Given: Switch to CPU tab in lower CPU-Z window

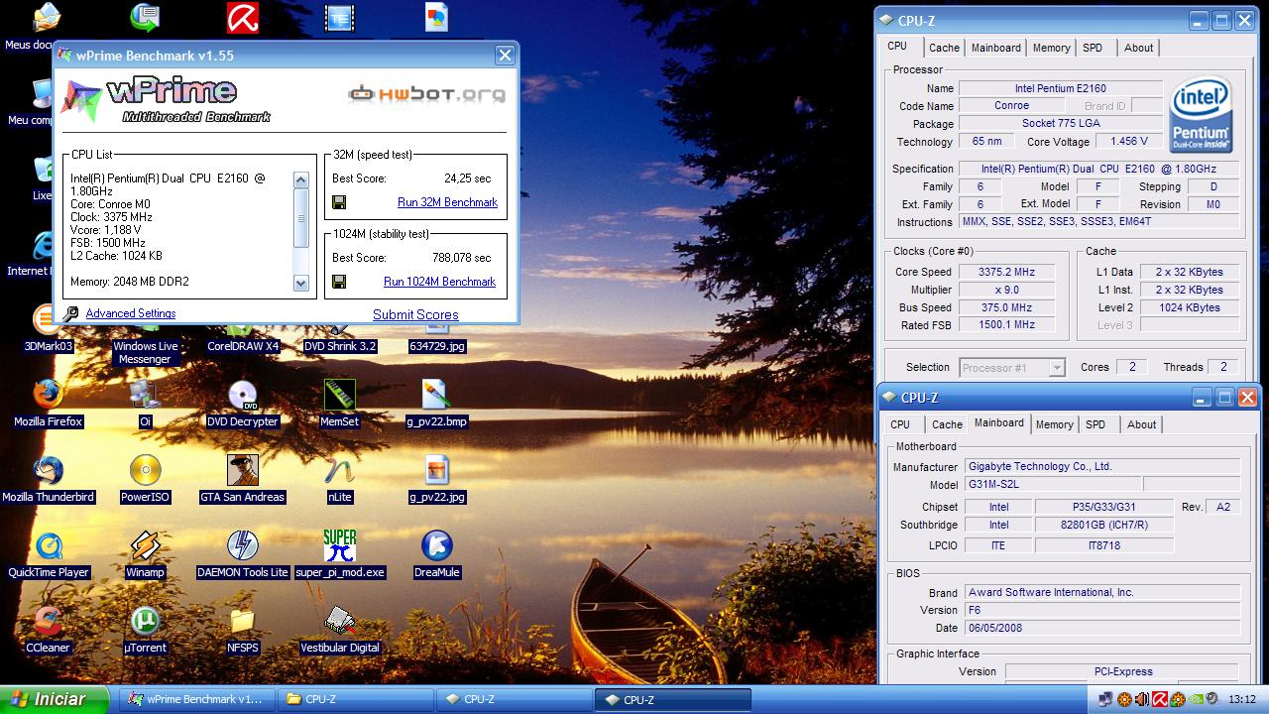Looking at the screenshot, I should coord(900,424).
